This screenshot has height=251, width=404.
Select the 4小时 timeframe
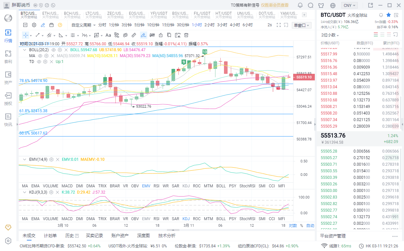(235, 25)
